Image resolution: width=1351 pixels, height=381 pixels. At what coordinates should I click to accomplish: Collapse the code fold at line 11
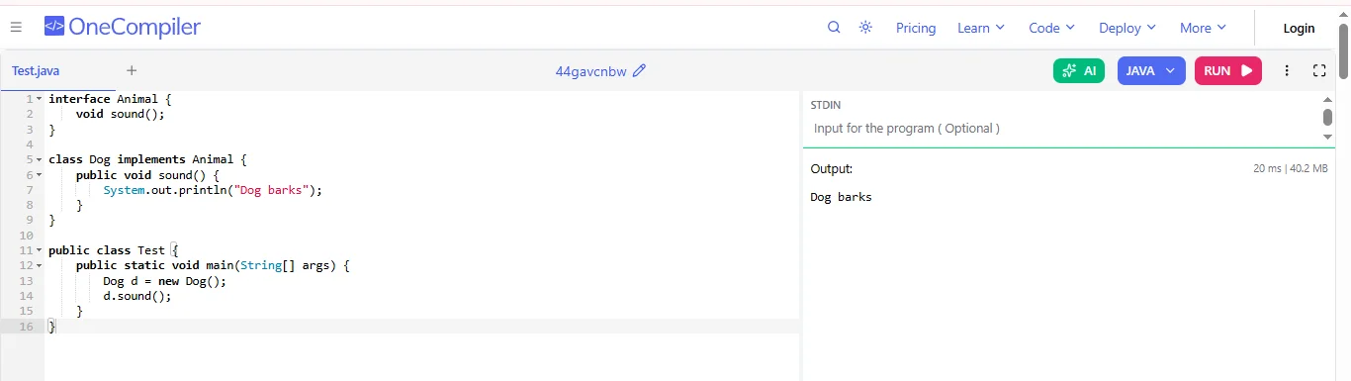pyautogui.click(x=39, y=250)
